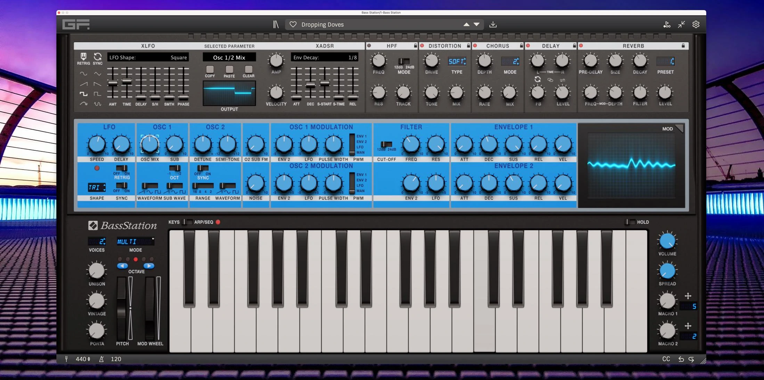Open the MULTI mode dropdown
Viewport: 764px width, 380px height.
(x=136, y=241)
